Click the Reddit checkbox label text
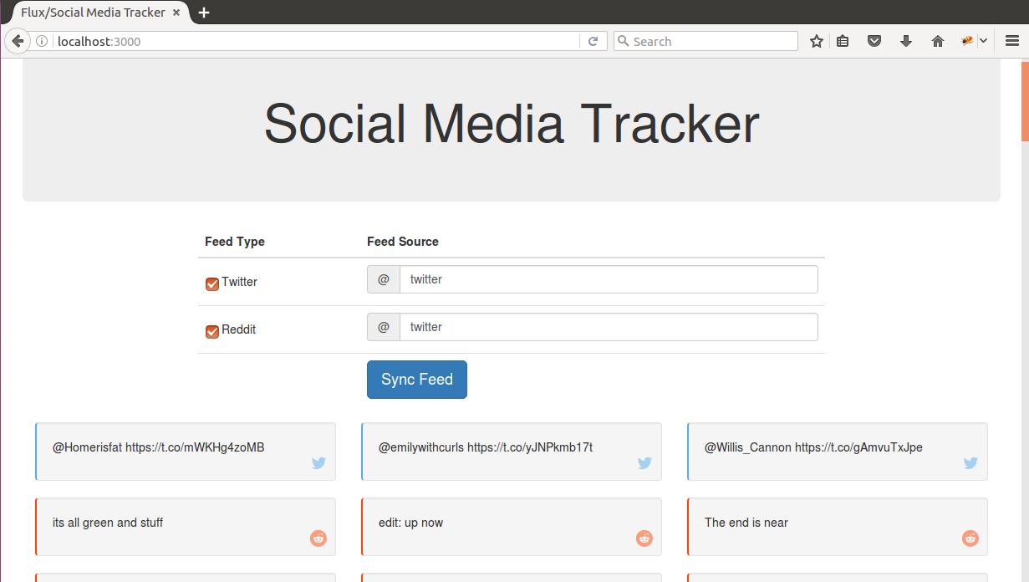 pyautogui.click(x=238, y=329)
